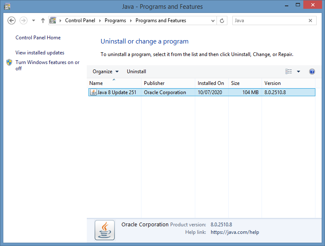Expand arrow after Programs breadcrumb
This screenshot has width=325, height=246.
(x=131, y=20)
